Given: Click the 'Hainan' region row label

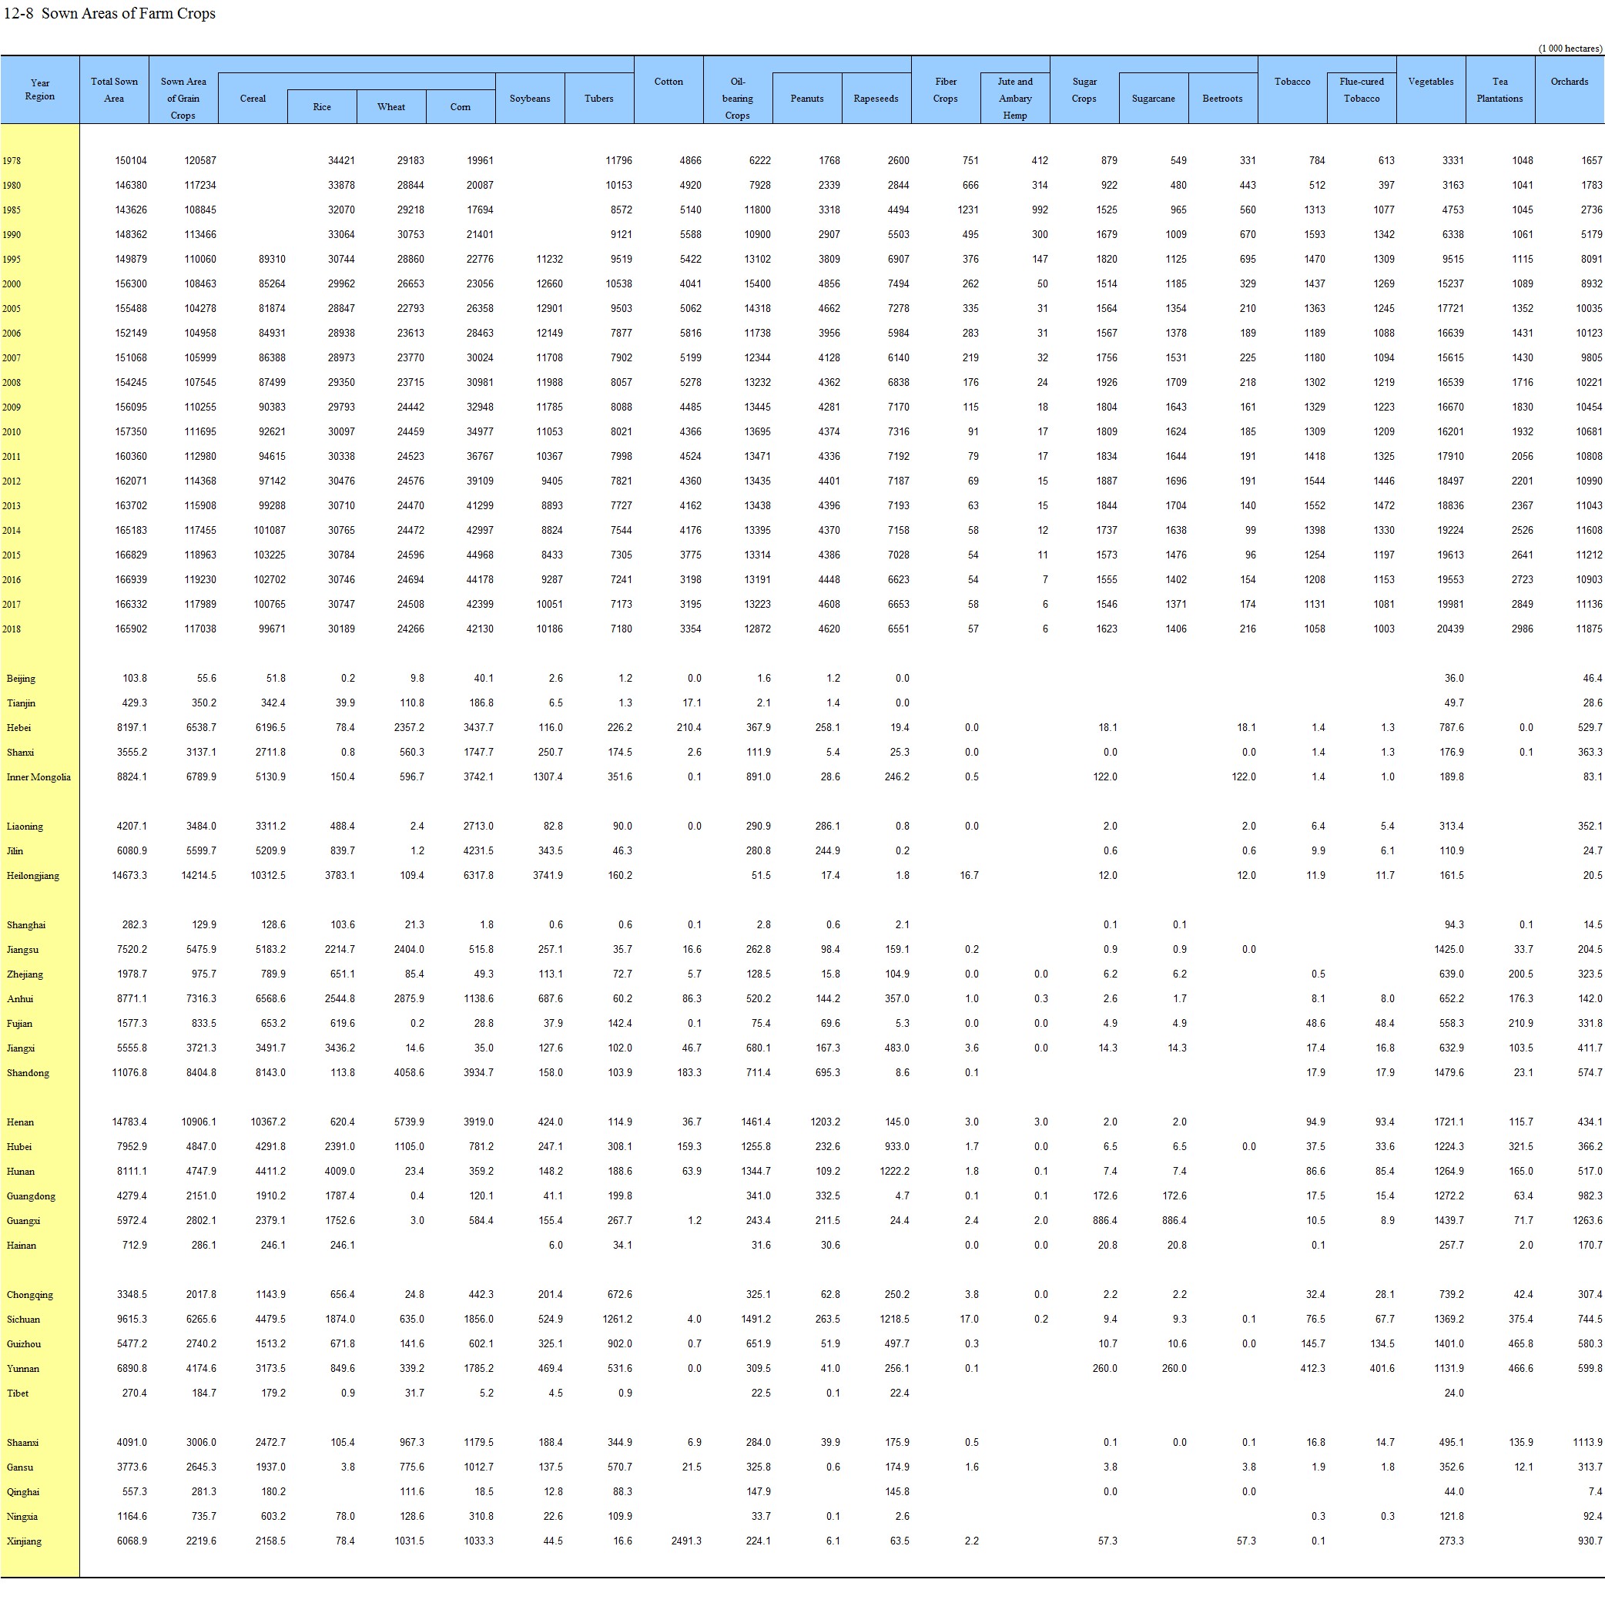Looking at the screenshot, I should [x=22, y=1246].
